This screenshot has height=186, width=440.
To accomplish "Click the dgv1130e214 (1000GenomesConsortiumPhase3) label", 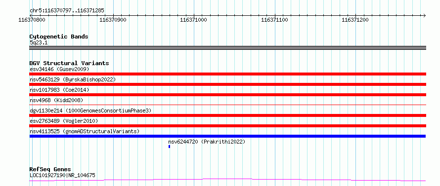I will point(90,111).
